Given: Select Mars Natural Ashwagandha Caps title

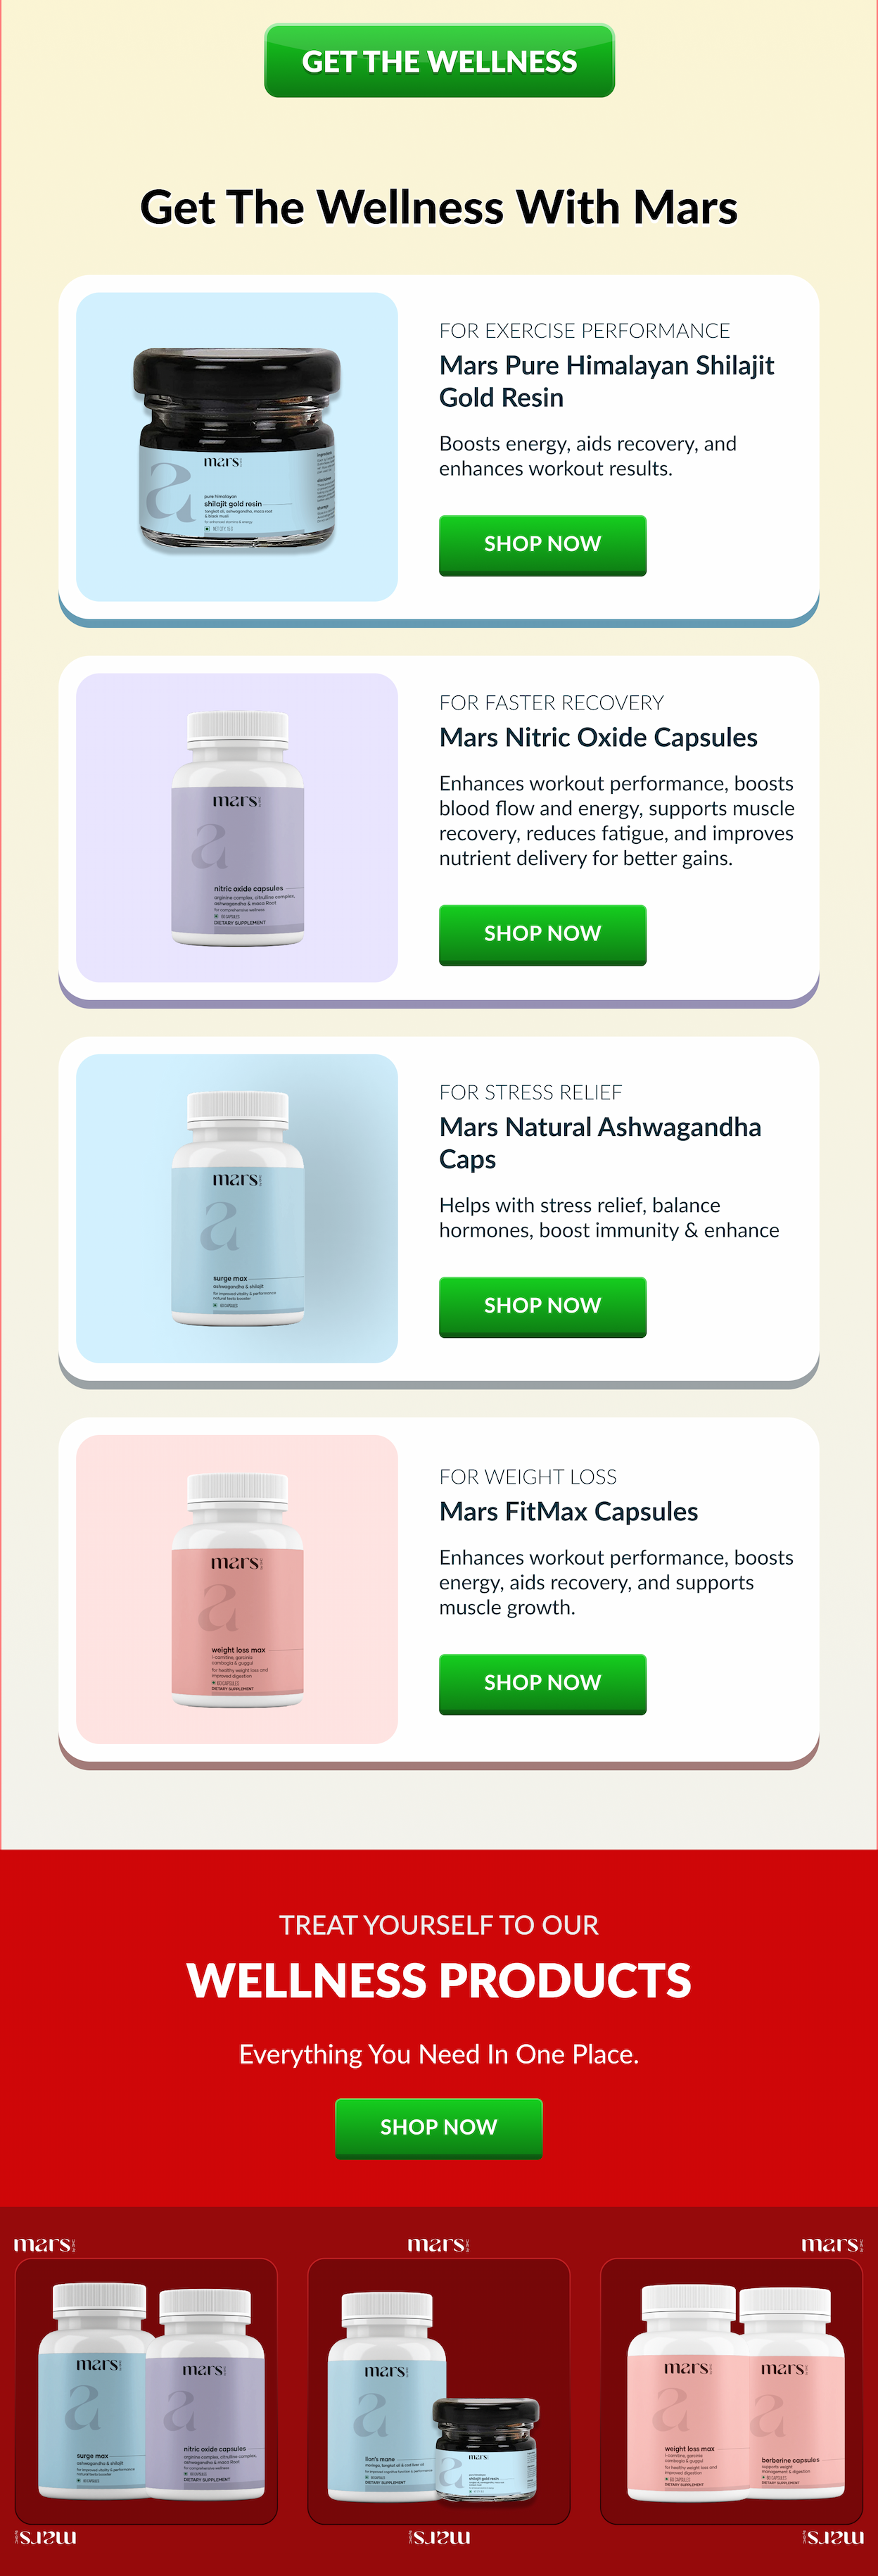Looking at the screenshot, I should (x=600, y=1143).
